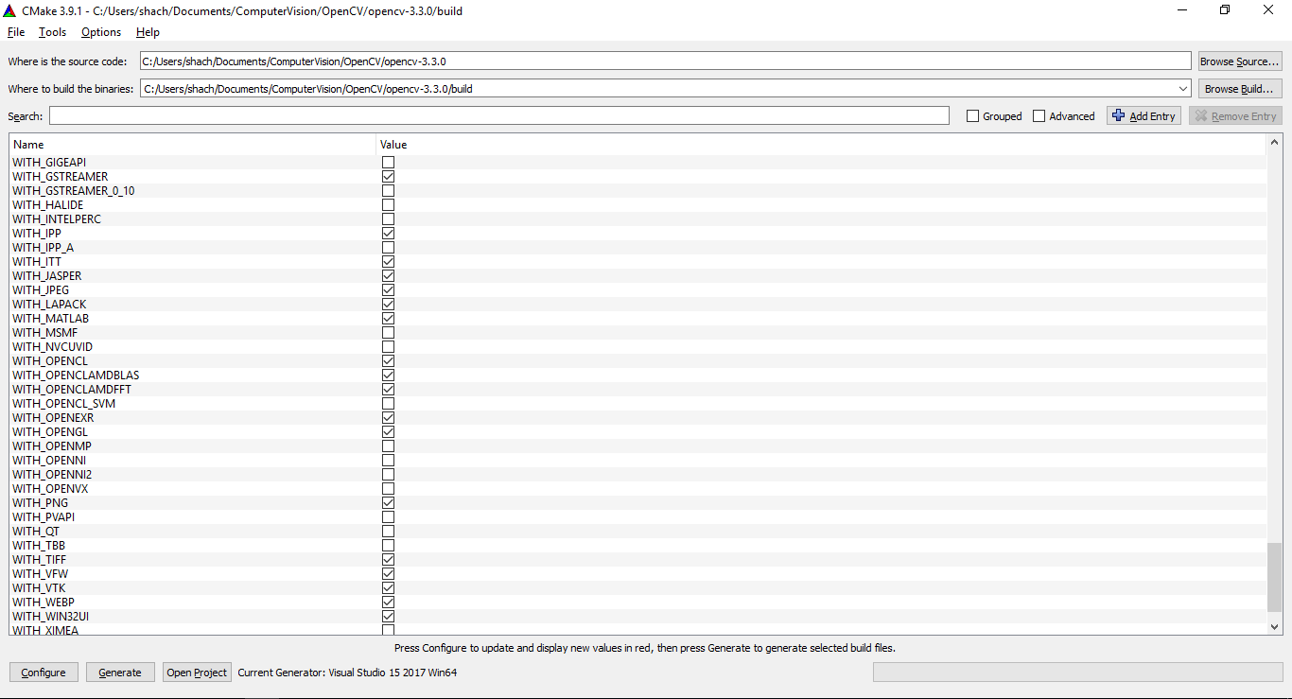This screenshot has height=699, width=1292.
Task: Disable the WITH_MATLAB option
Action: tap(388, 318)
